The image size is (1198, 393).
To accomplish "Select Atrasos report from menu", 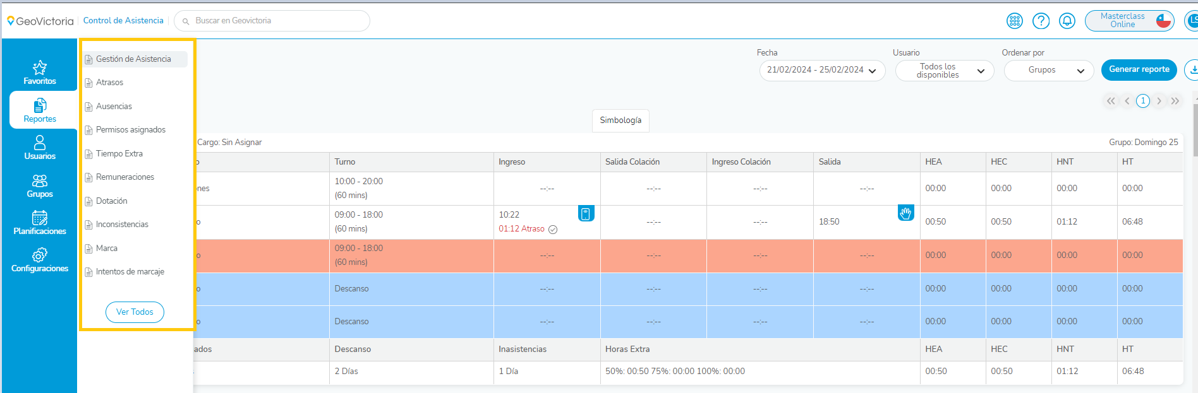I will 109,83.
